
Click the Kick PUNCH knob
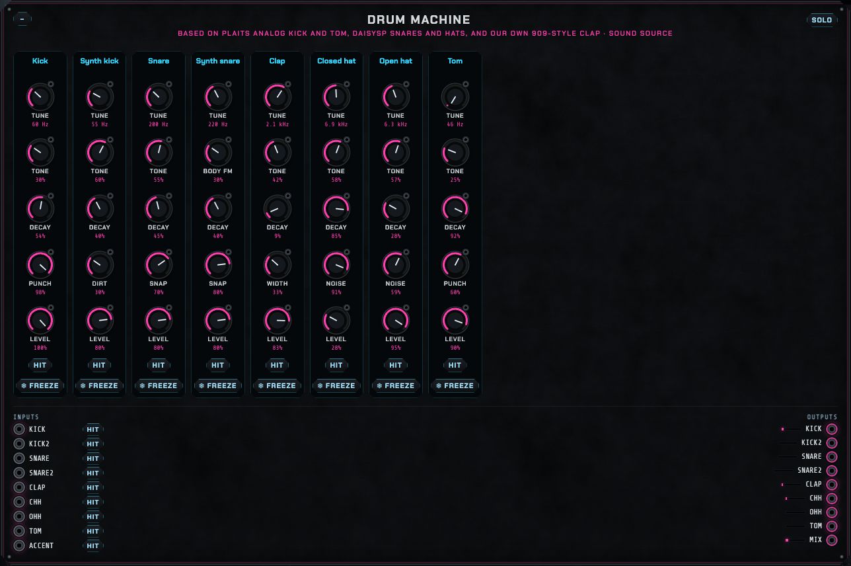40,265
